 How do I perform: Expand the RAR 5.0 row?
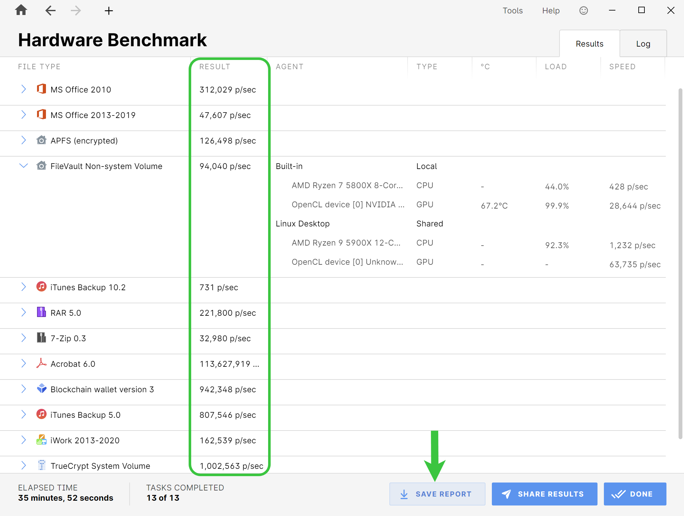[x=24, y=312]
